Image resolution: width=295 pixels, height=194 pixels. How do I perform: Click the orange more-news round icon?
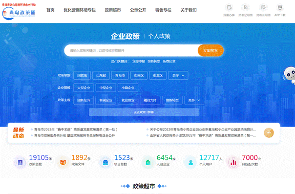[269, 132]
